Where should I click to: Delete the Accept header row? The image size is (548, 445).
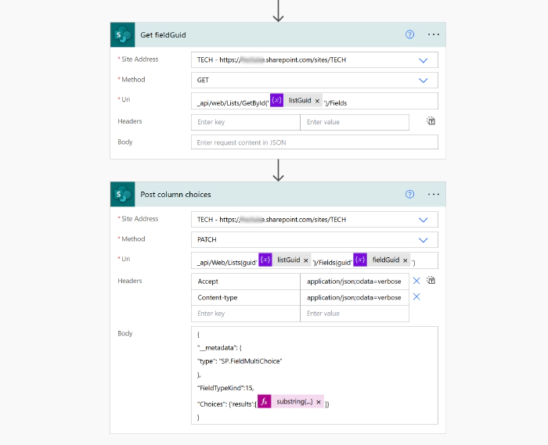tap(416, 281)
